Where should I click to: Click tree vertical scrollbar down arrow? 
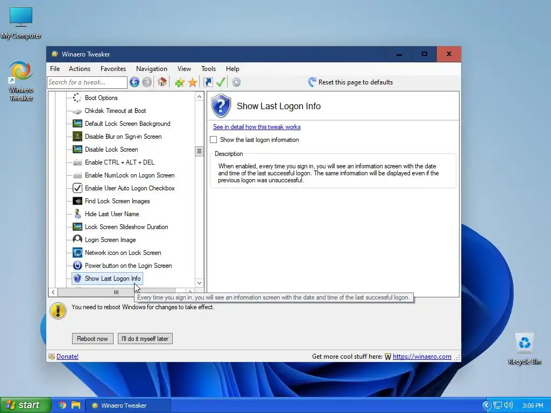[x=199, y=283]
